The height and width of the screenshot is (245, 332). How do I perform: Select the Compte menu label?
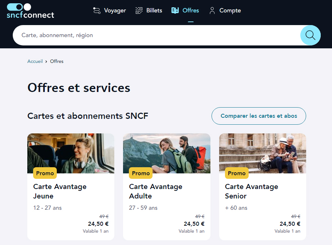click(x=230, y=11)
